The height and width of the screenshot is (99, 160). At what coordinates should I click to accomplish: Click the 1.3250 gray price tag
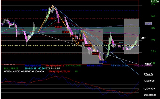pyautogui.click(x=148, y=24)
